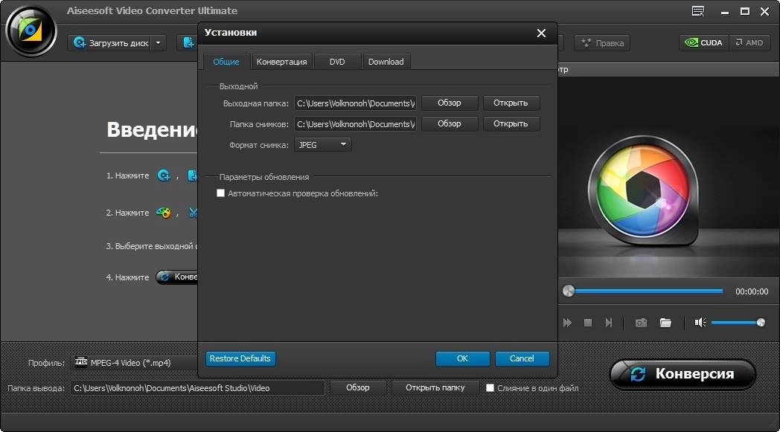The height and width of the screenshot is (432, 780).
Task: Click the load disc icon in step 1
Action: 164,175
